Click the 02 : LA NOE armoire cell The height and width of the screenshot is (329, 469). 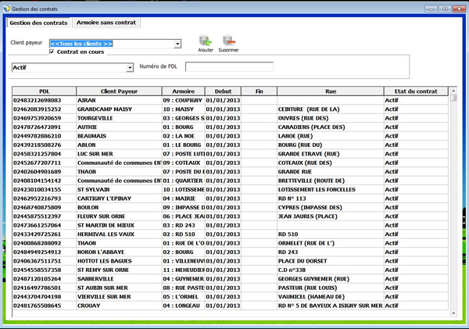coord(184,136)
